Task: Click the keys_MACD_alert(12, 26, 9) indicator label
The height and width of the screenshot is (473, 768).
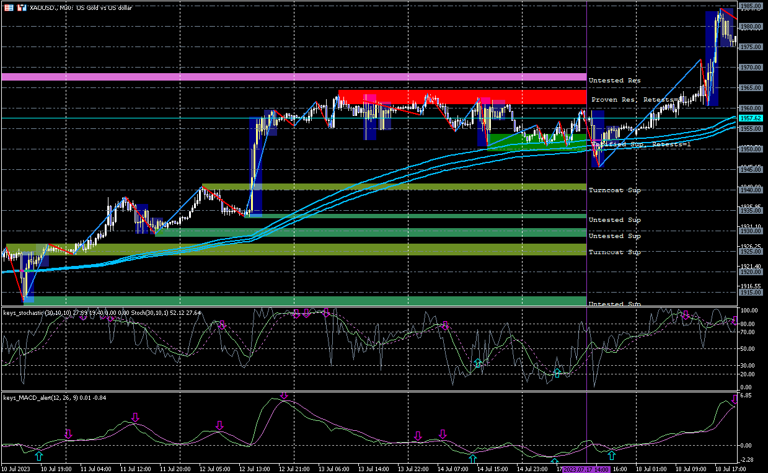Action: click(x=42, y=397)
